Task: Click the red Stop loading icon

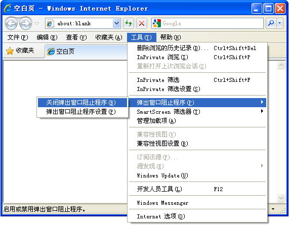Action: [x=142, y=23]
